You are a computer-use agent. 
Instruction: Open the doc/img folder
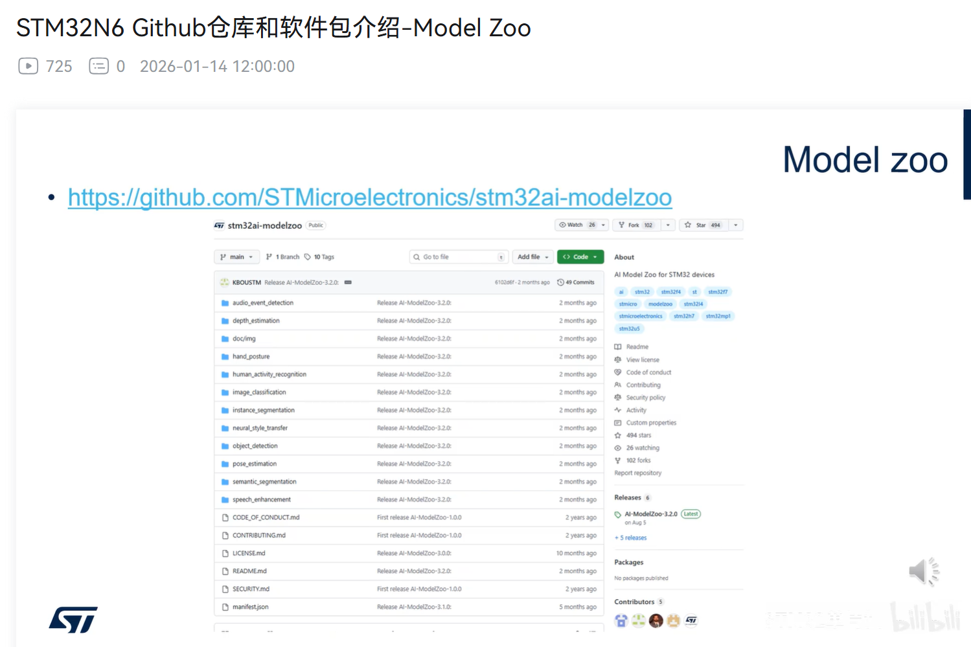(244, 339)
